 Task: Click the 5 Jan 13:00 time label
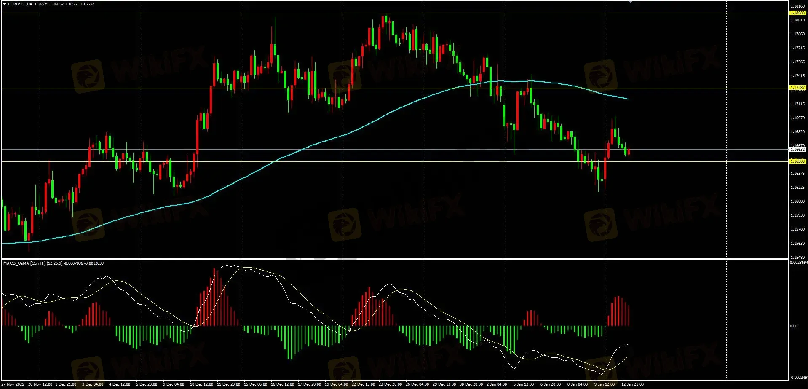click(524, 384)
